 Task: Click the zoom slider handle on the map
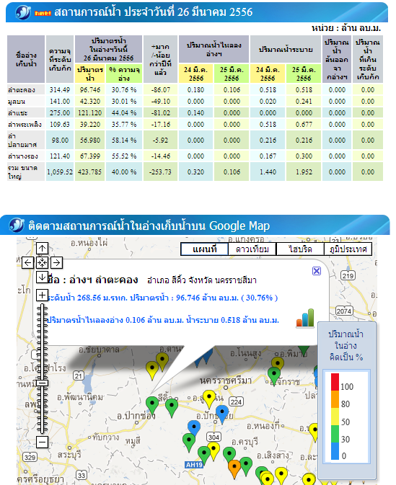pyautogui.click(x=42, y=383)
